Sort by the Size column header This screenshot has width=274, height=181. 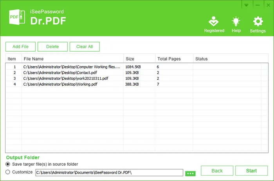coord(139,59)
